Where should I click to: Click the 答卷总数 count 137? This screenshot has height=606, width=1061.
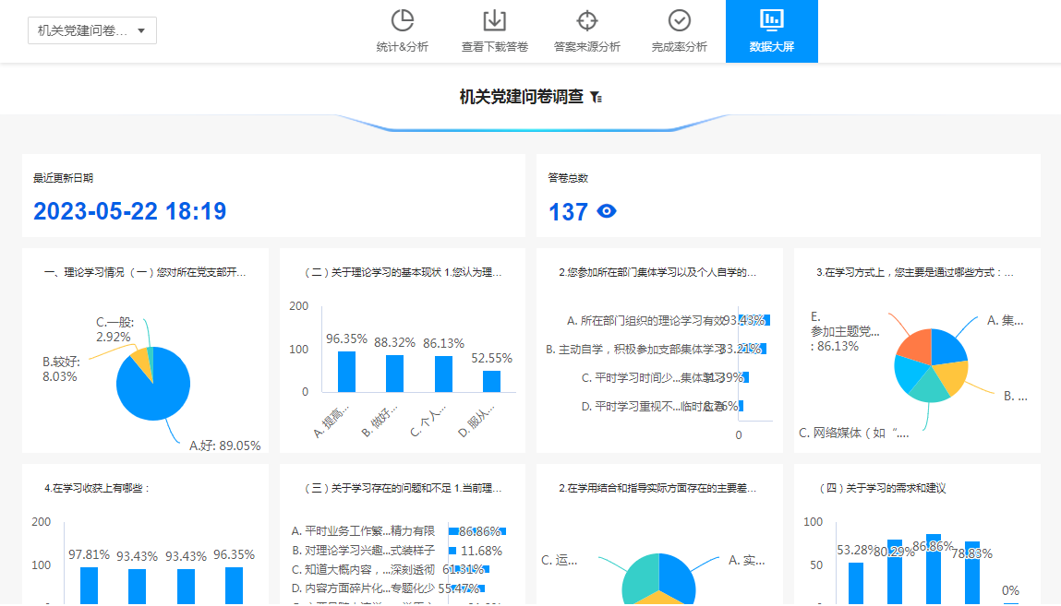(568, 212)
